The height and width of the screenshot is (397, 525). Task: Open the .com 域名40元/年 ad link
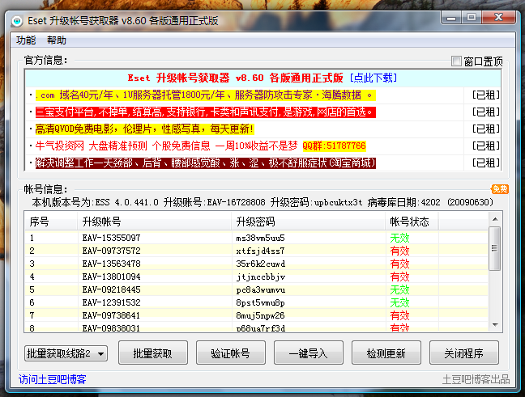[x=206, y=95]
